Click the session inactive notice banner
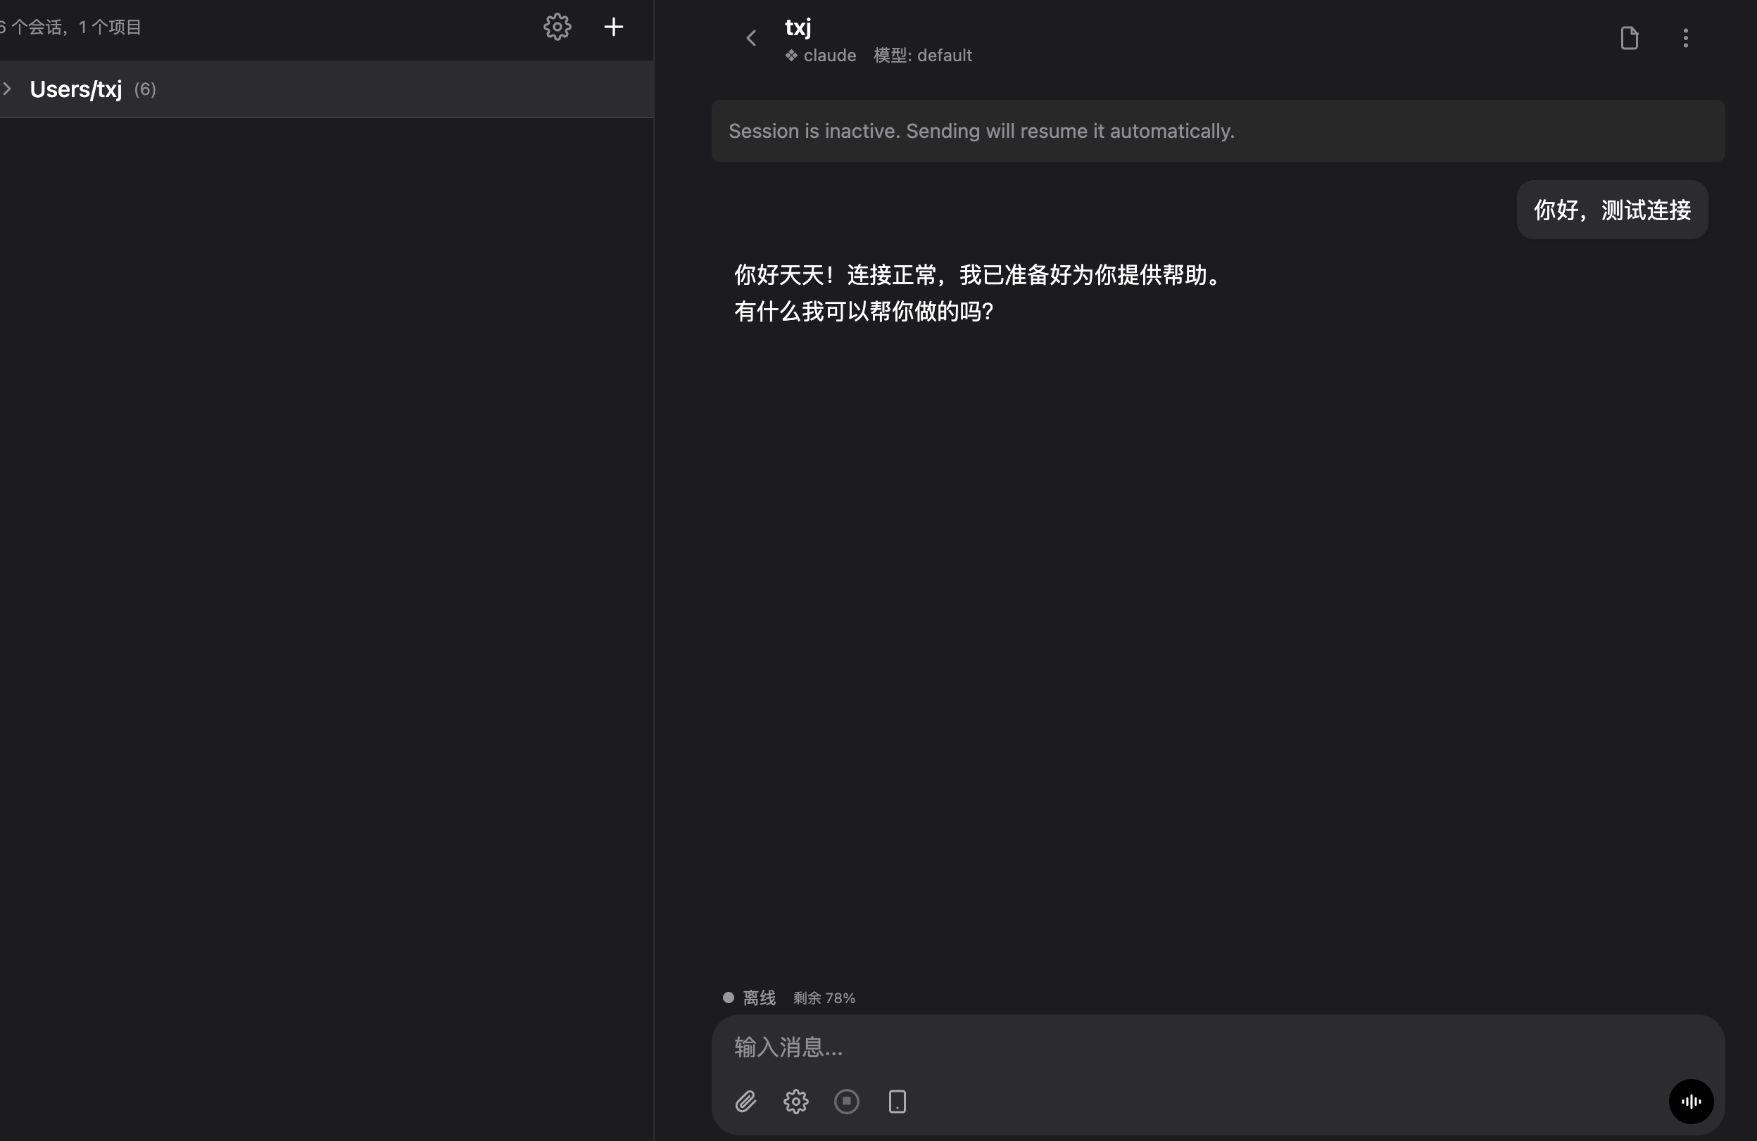The image size is (1757, 1141). coord(1218,132)
